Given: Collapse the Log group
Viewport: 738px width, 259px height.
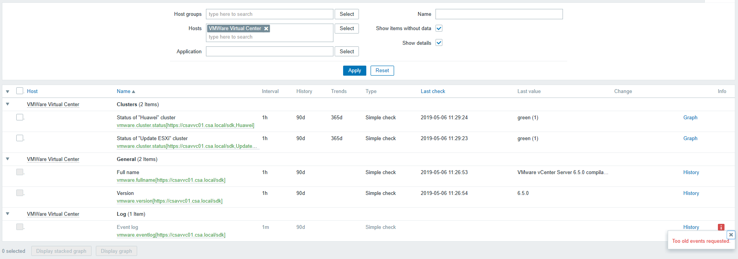Looking at the screenshot, I should [8, 214].
